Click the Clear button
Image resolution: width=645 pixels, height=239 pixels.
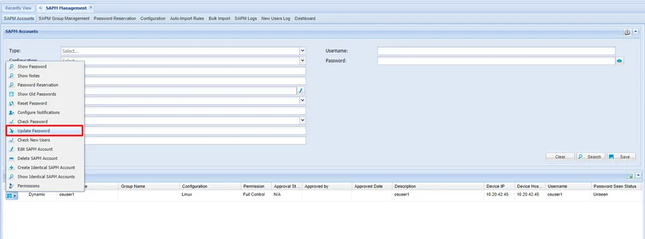(560, 157)
